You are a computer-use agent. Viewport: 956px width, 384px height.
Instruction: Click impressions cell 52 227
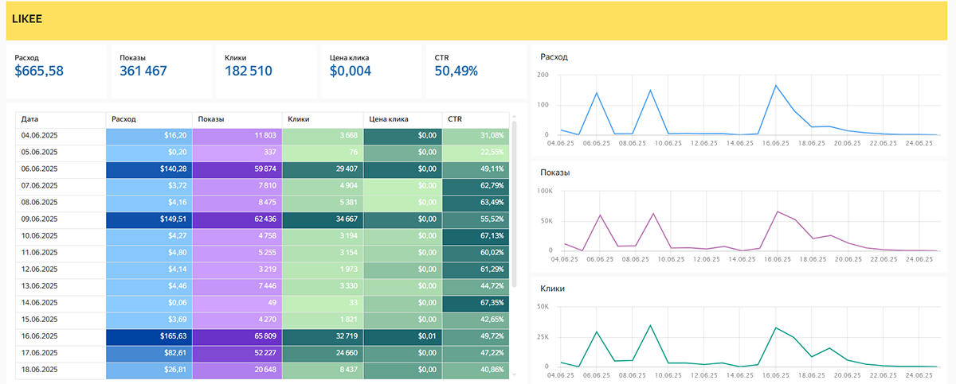point(237,353)
